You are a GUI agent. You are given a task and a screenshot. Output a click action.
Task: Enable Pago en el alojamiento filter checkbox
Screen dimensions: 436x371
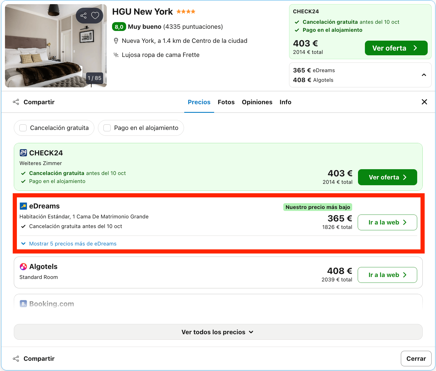(107, 128)
